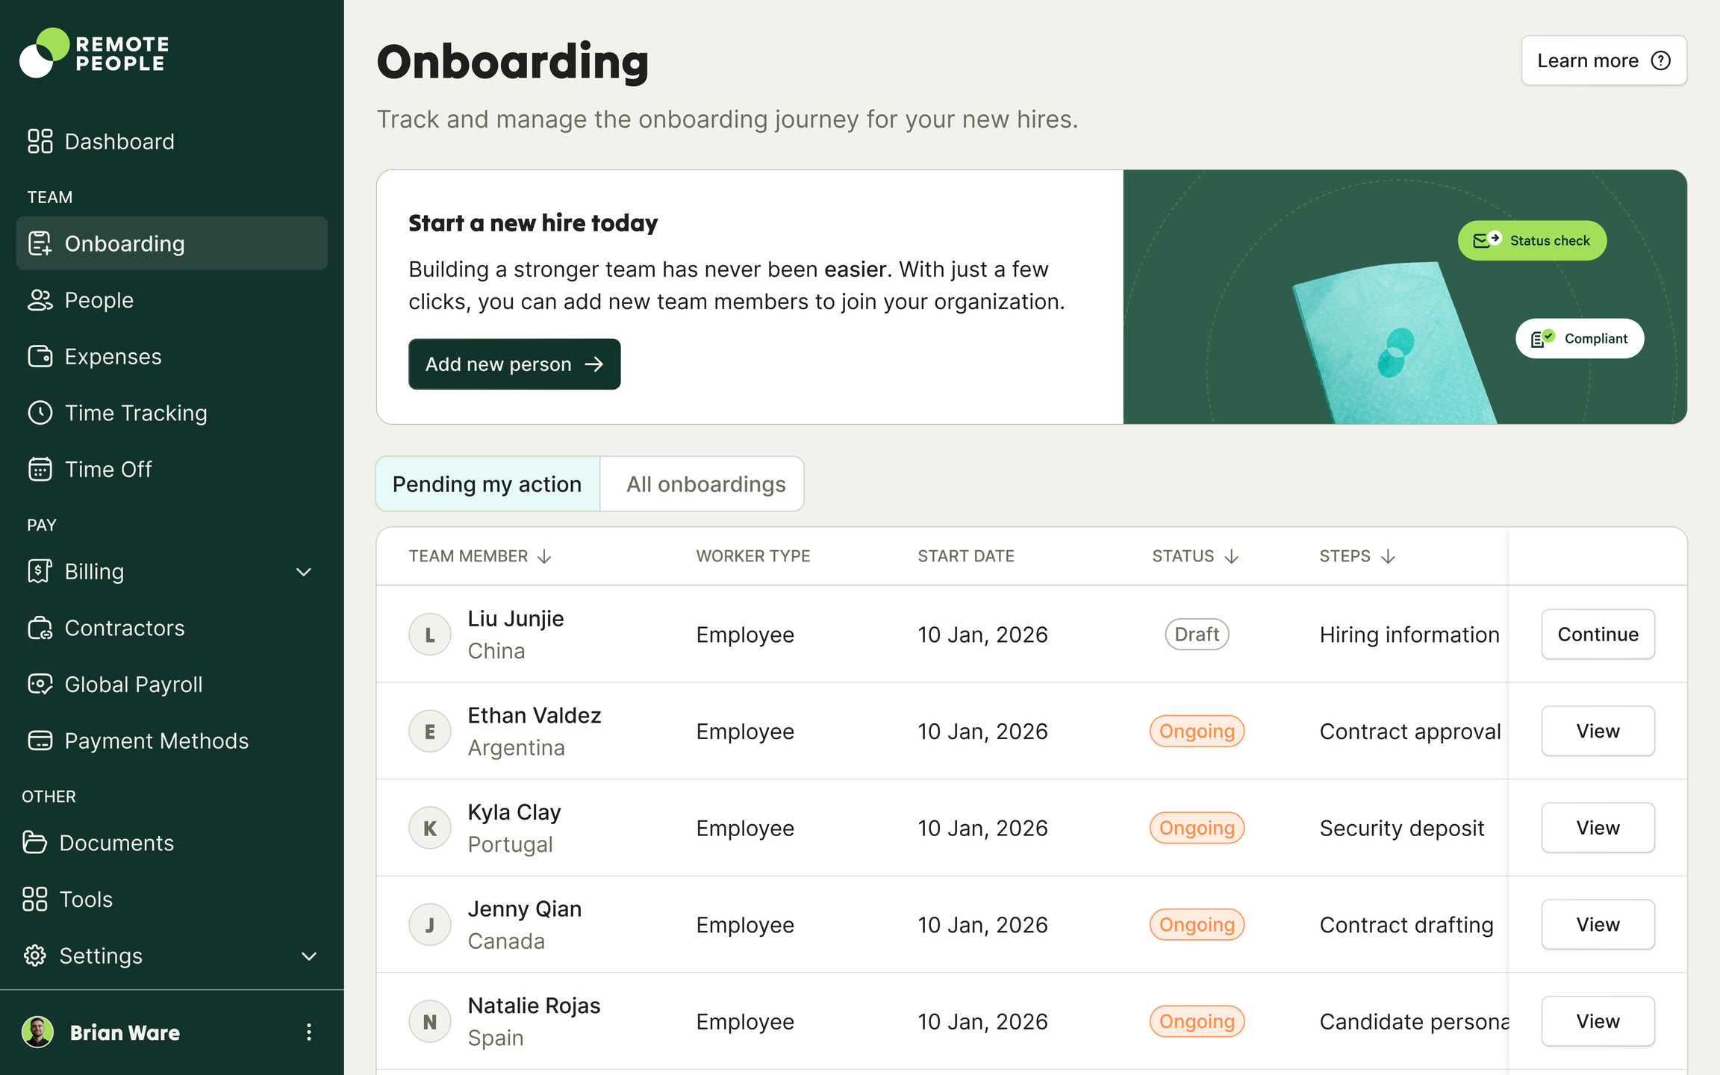Viewport: 1720px width, 1075px height.
Task: Open Global Payroll icon in sidebar
Action: coord(40,684)
